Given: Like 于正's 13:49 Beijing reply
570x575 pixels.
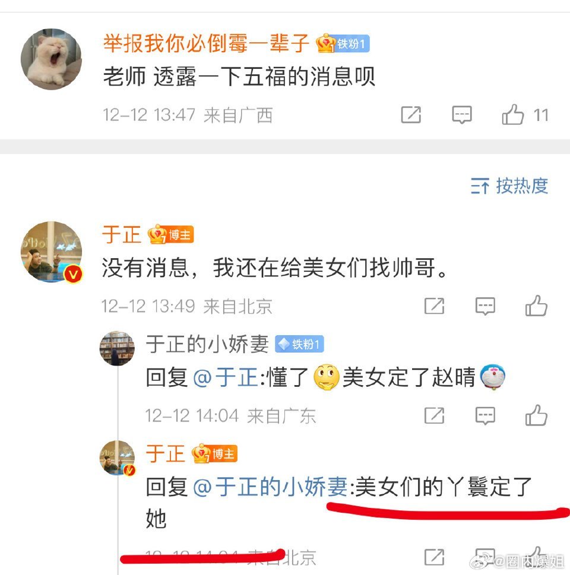Looking at the screenshot, I should coord(536,306).
